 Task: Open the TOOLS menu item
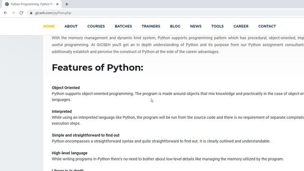pos(218,26)
